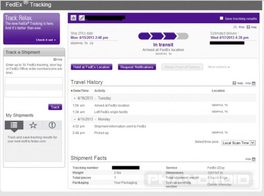Click the Hide link in Travel History
This screenshot has height=196, width=264.
coord(248,83)
